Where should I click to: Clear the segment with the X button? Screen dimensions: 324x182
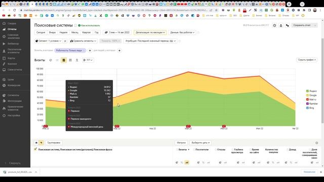[65, 41]
